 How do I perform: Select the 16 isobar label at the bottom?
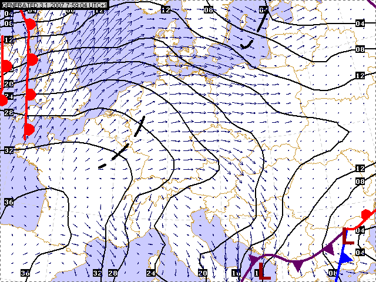click(x=236, y=273)
